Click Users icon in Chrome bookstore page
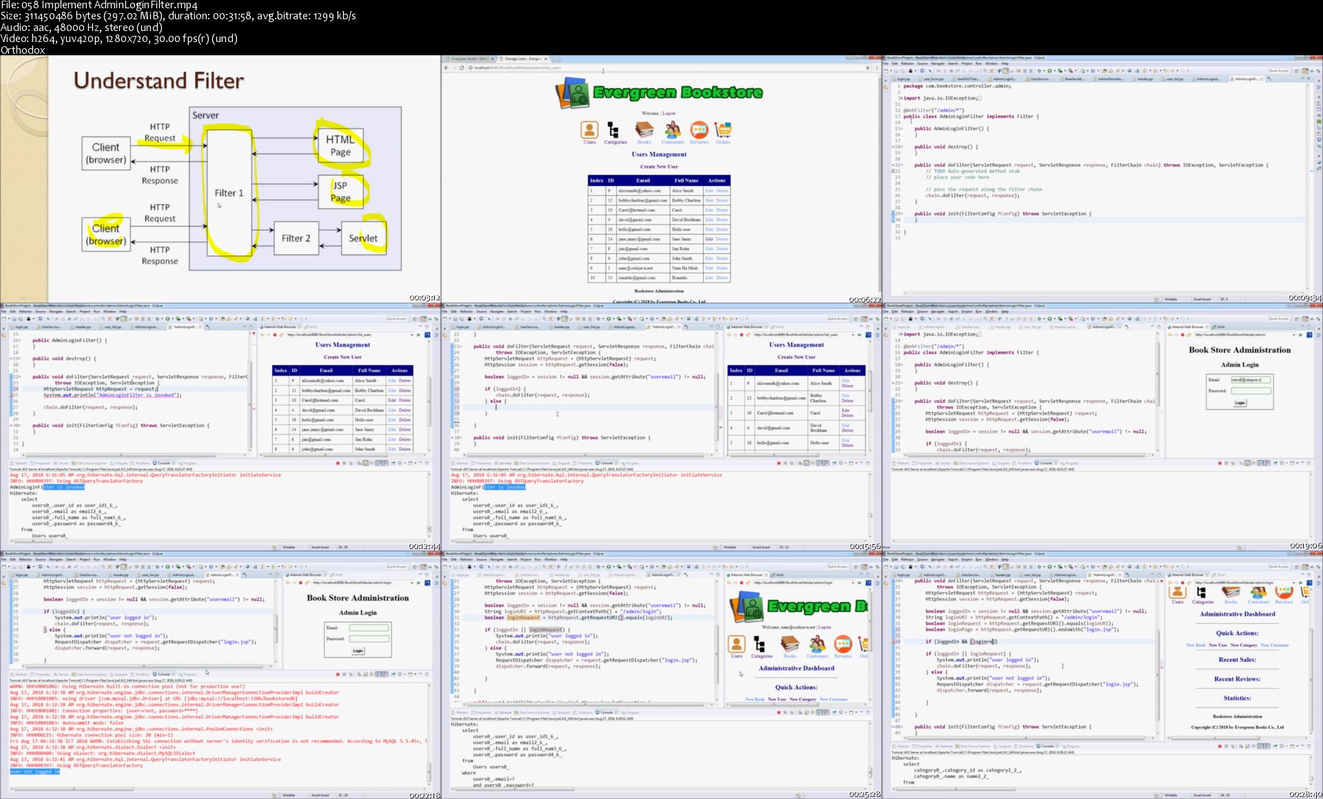The height and width of the screenshot is (799, 1323). pyautogui.click(x=589, y=130)
